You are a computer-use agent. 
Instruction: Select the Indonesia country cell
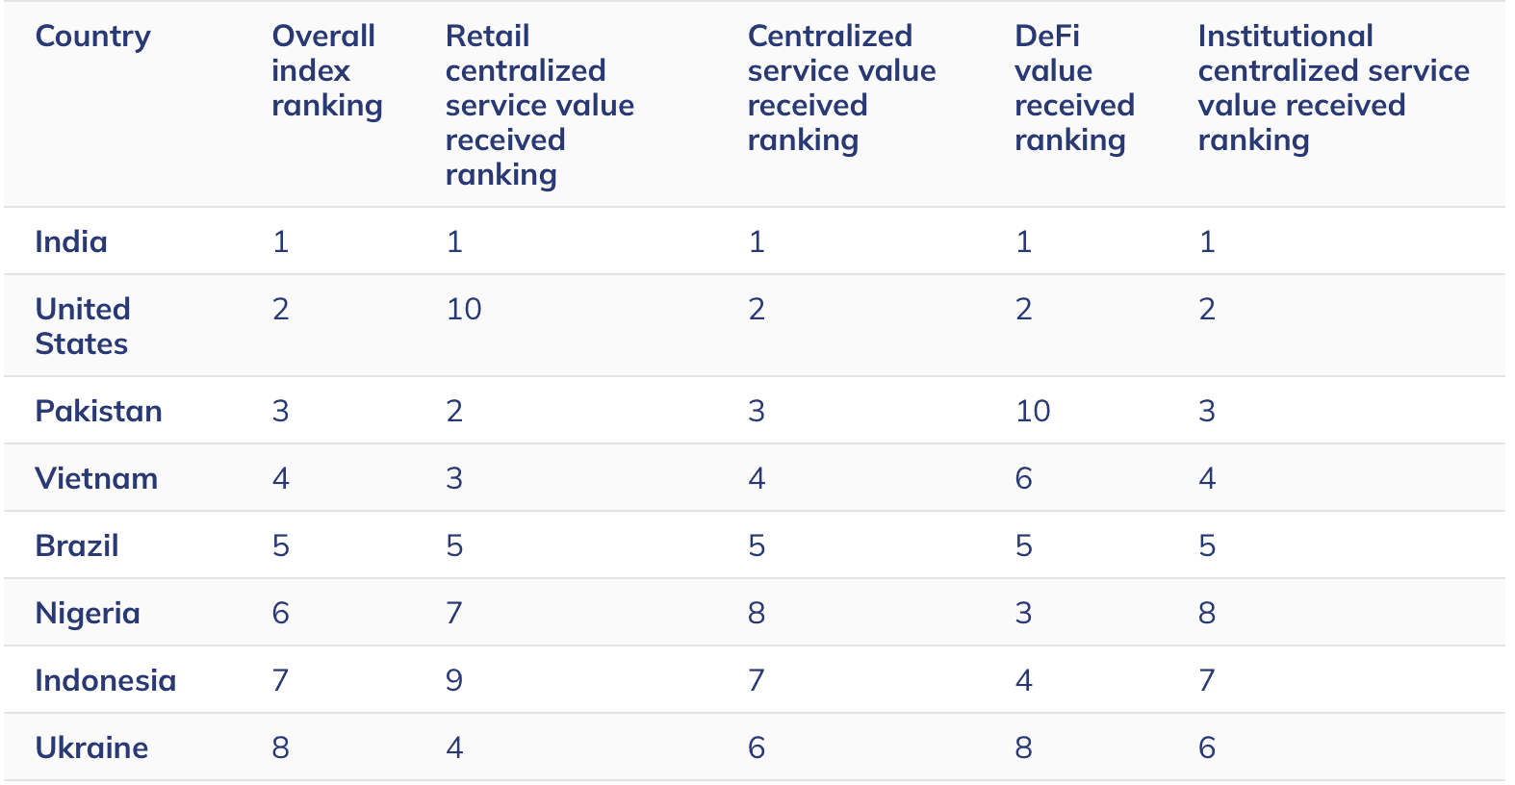coord(106,680)
